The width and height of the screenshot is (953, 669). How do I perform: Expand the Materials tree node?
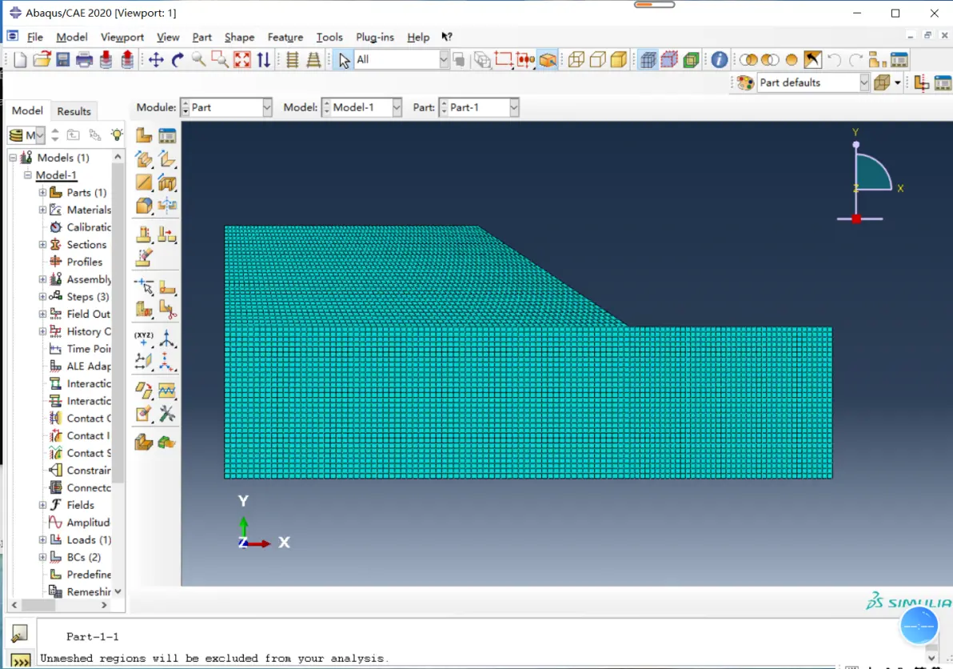(x=42, y=210)
